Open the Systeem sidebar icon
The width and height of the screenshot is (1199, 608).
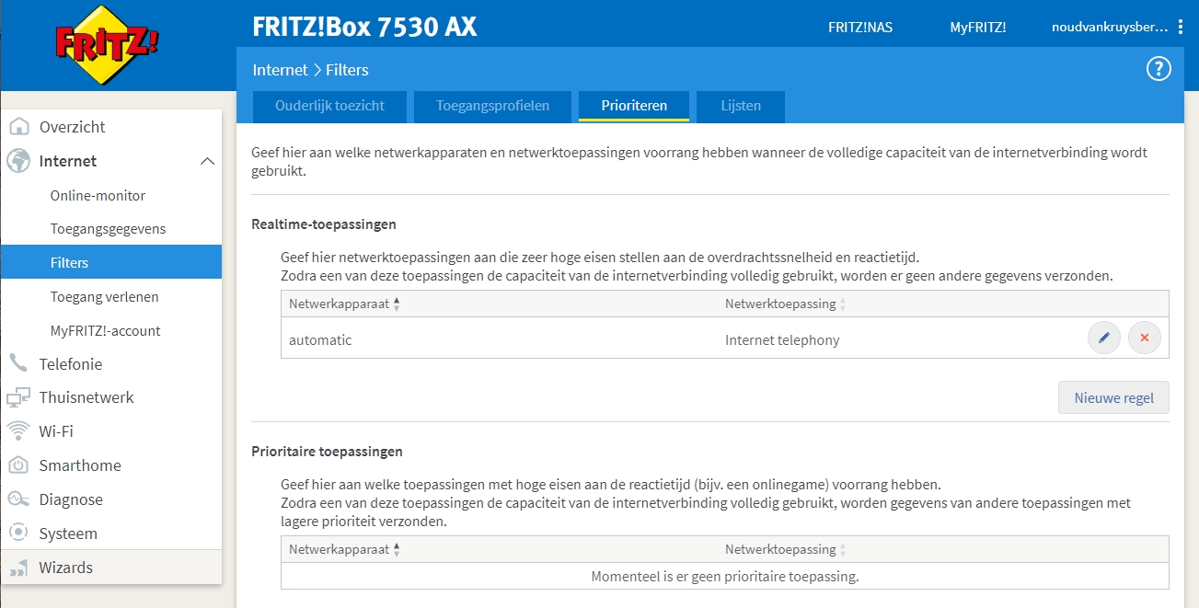pyautogui.click(x=19, y=533)
